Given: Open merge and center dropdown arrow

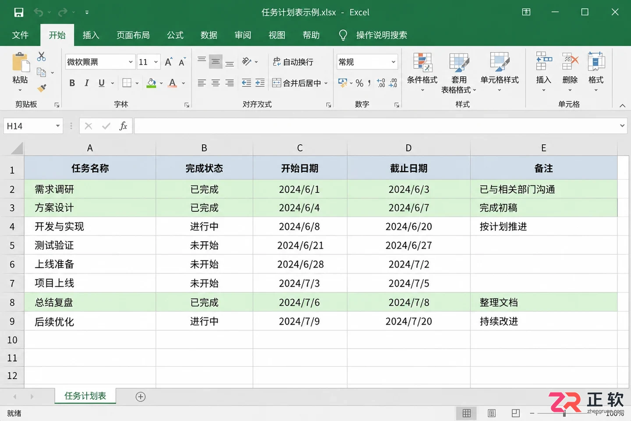Looking at the screenshot, I should tap(326, 83).
